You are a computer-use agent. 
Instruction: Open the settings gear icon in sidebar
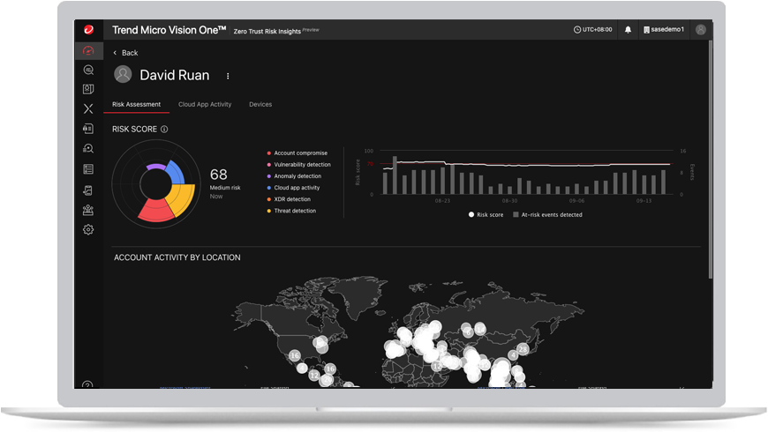(x=88, y=229)
